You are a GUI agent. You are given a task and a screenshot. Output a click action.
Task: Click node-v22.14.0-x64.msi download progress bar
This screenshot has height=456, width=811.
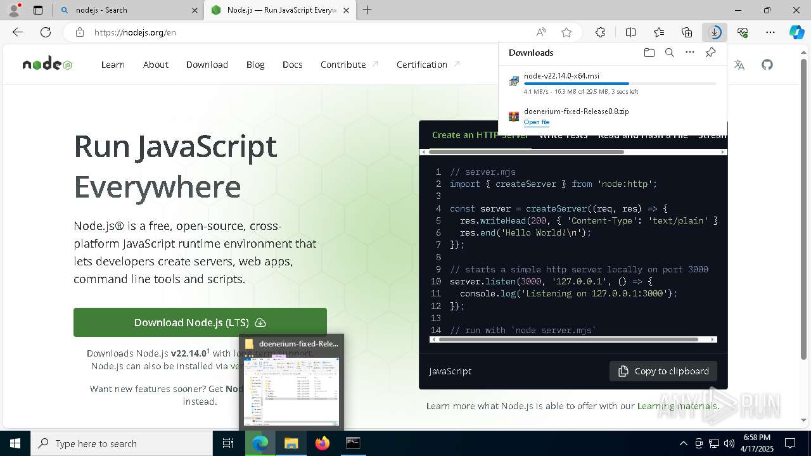pyautogui.click(x=620, y=84)
